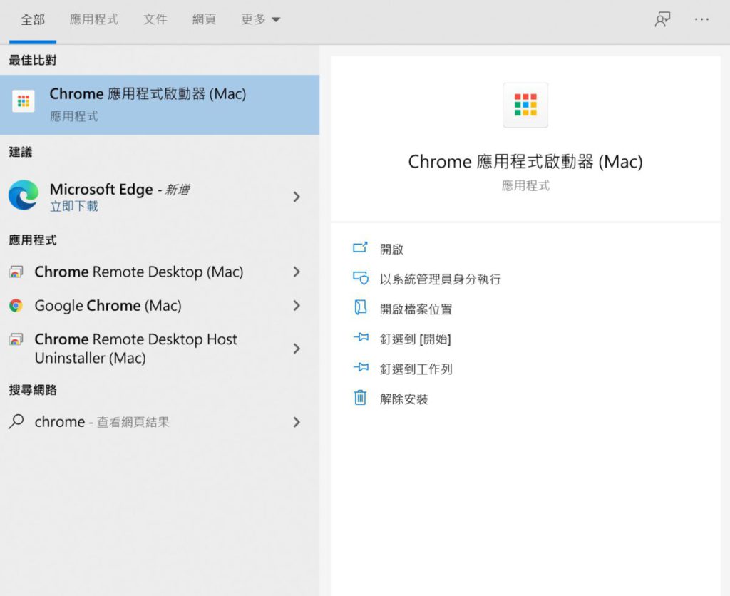Expand Microsoft Edge result details arrow
The height and width of the screenshot is (596, 730).
(x=297, y=197)
